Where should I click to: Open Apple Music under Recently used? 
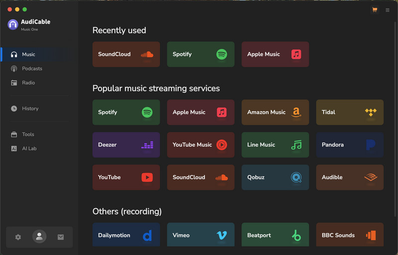276,54
